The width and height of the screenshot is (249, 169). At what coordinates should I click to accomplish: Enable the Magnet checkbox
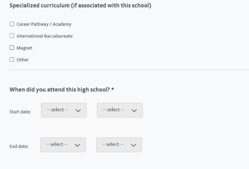point(12,48)
